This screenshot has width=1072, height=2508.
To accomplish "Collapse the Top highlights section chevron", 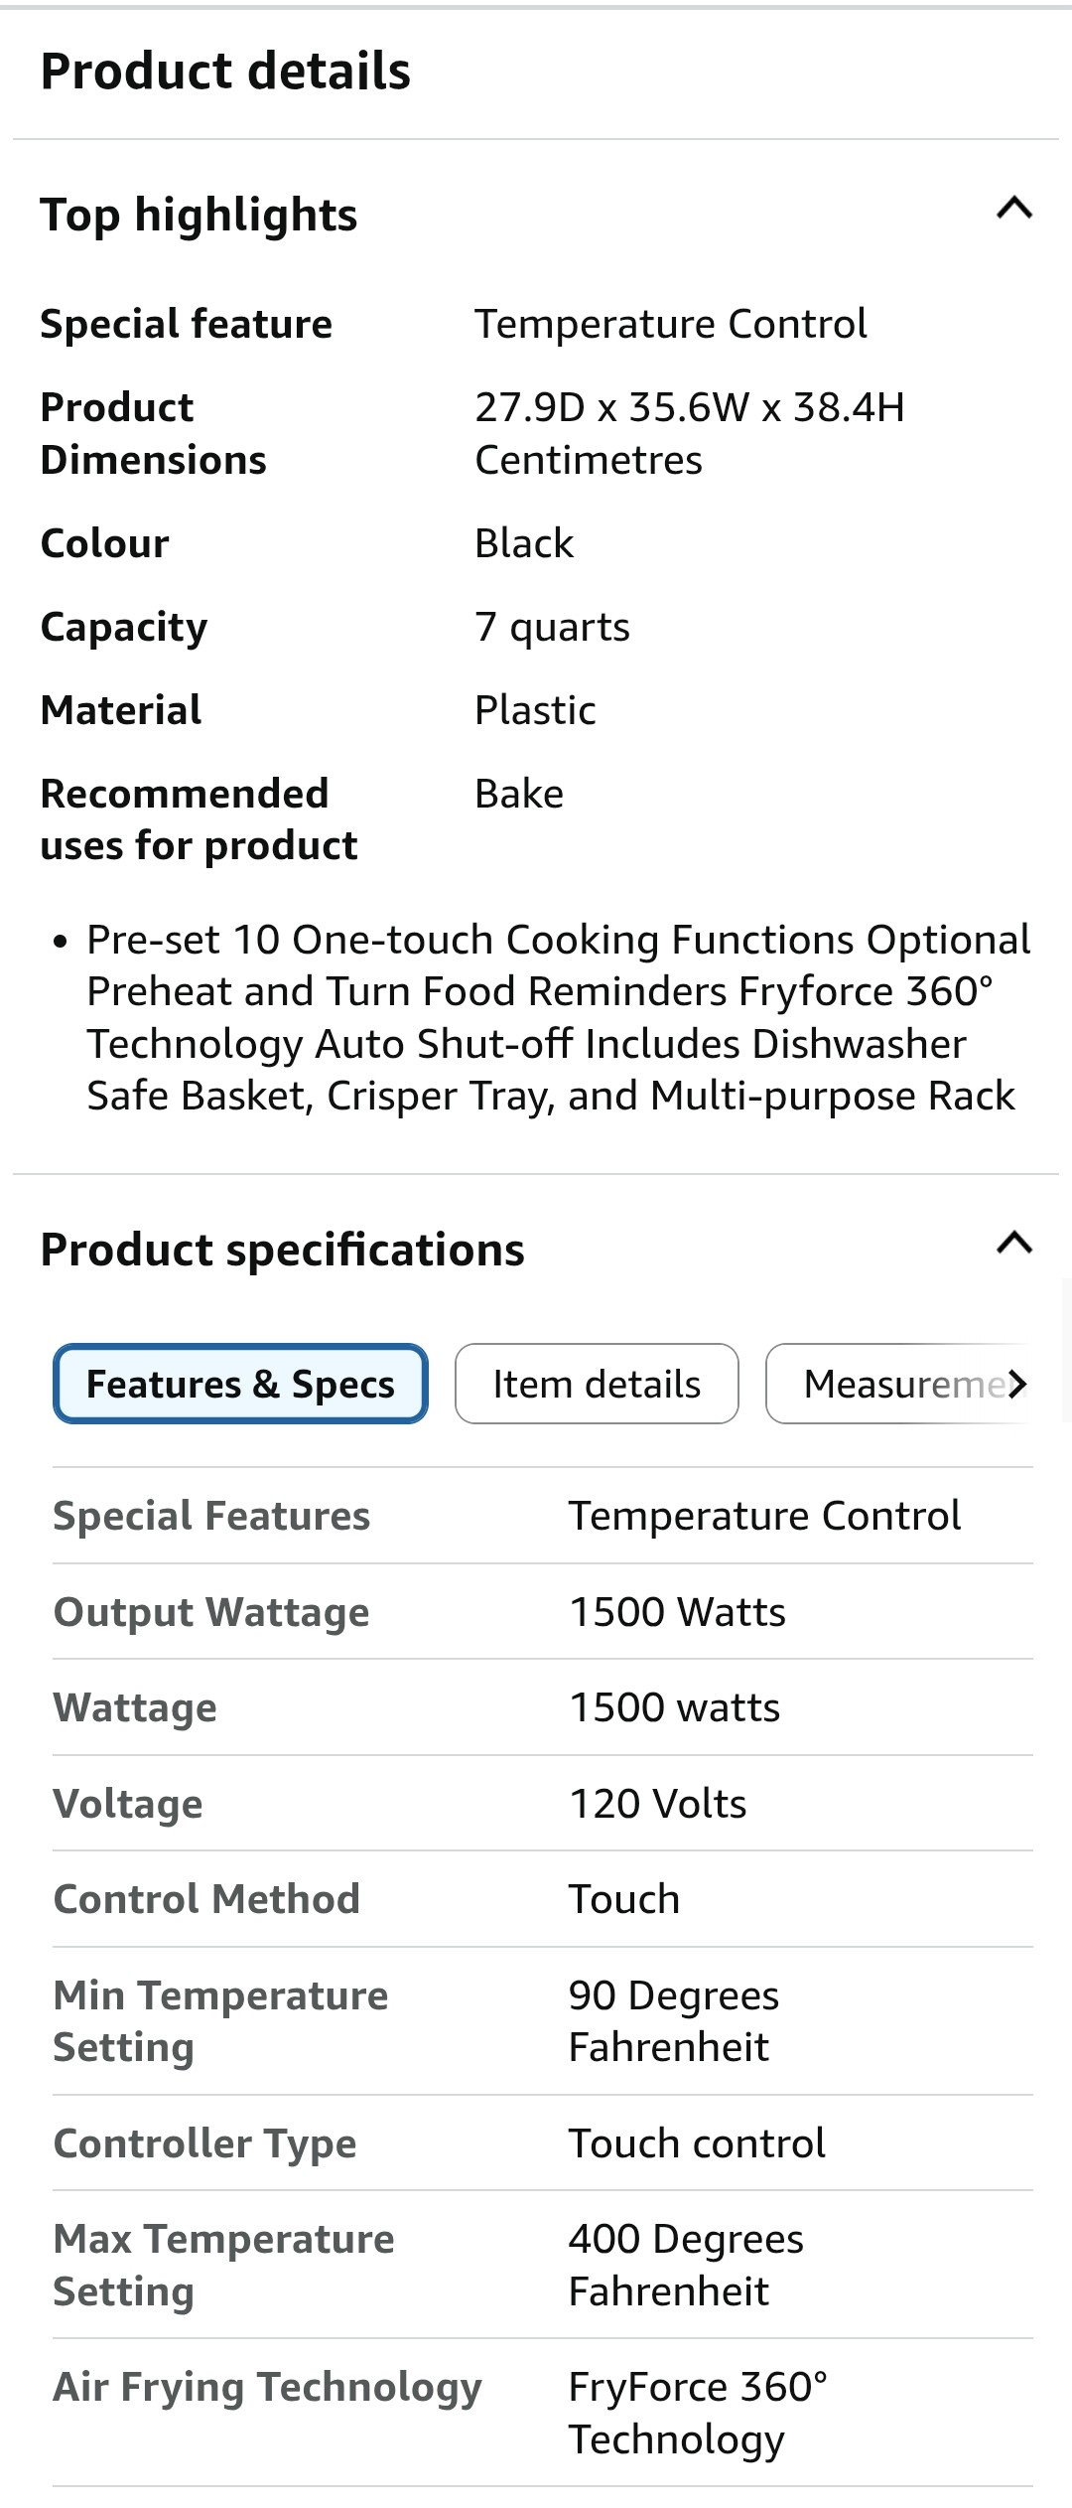I will pos(1013,209).
